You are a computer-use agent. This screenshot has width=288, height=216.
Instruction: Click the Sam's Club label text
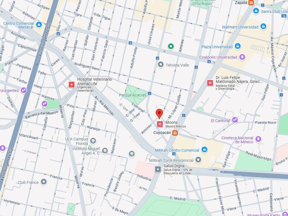click(x=274, y=12)
